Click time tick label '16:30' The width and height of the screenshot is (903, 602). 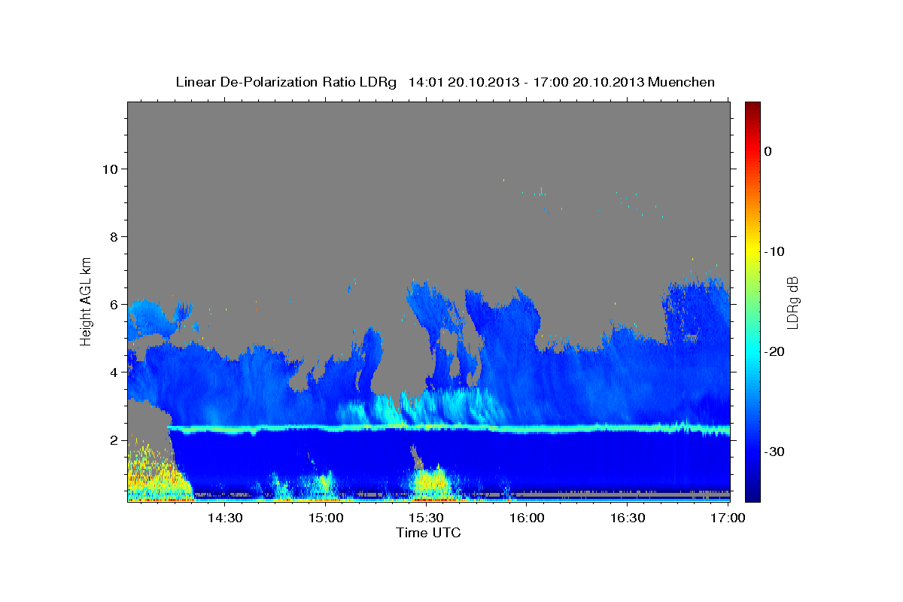[628, 518]
